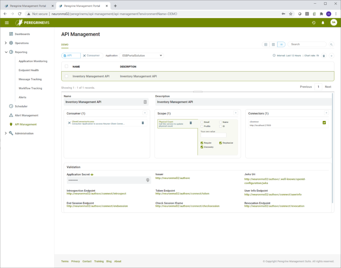Click Next to go to the next page

pos(328,86)
